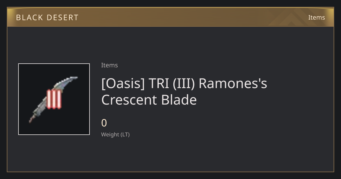Click the word Blade in the title

[179, 100]
